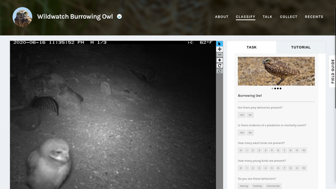Screen dimensions: 336x189
Task: Show the fourth example image dot
Action: 281,88
